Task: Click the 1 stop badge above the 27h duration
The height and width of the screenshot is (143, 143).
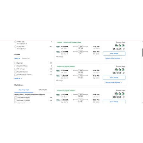Action: click(80, 51)
